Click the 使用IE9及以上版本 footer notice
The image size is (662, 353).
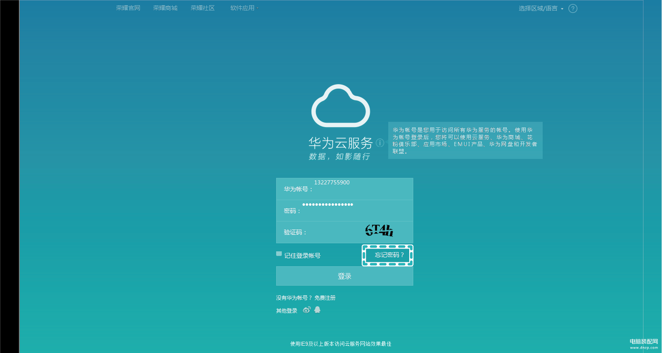click(341, 344)
